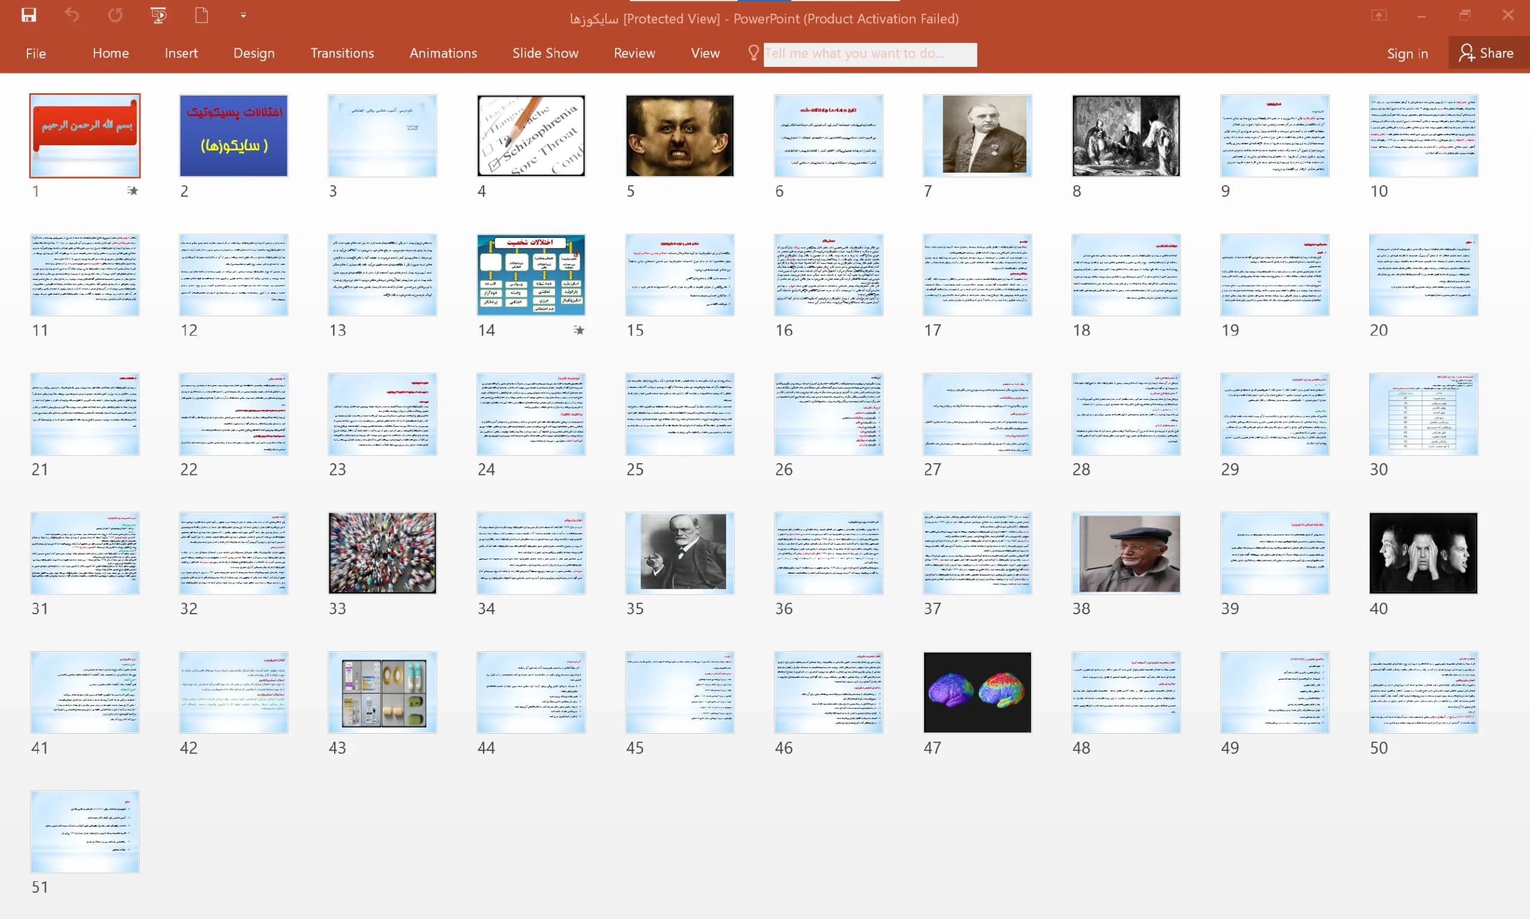Select slide 4 Schizophrenia checklist thumbnail
The height and width of the screenshot is (919, 1530).
(x=531, y=136)
